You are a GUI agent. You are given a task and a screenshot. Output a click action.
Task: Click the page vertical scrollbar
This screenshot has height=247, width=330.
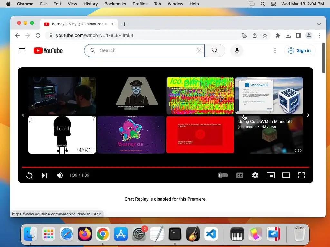coord(324,58)
